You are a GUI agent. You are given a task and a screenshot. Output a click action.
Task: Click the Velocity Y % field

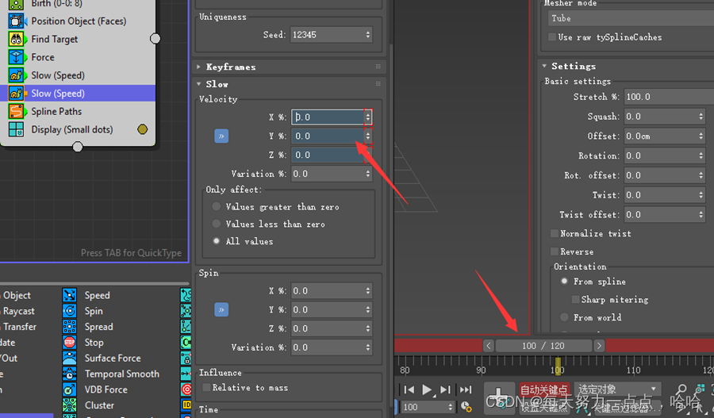(328, 136)
